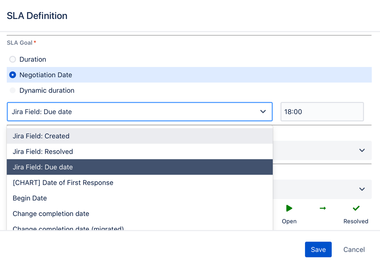Viewport: 380px width, 267px height.
Task: Open the second chevron dropdown above Resolved
Action: click(362, 189)
